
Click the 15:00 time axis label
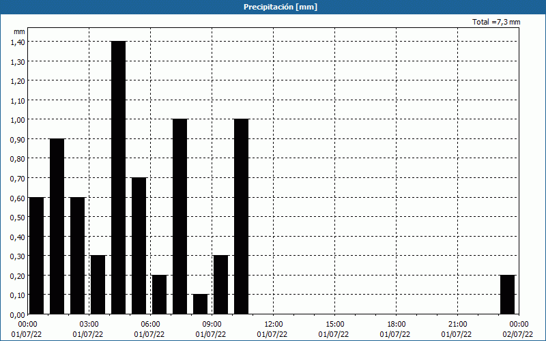tap(334, 325)
